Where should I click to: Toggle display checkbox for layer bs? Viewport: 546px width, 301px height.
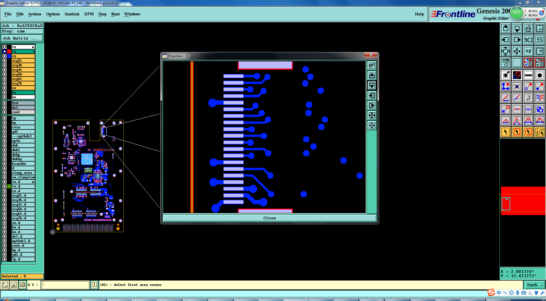pyautogui.click(x=5, y=92)
